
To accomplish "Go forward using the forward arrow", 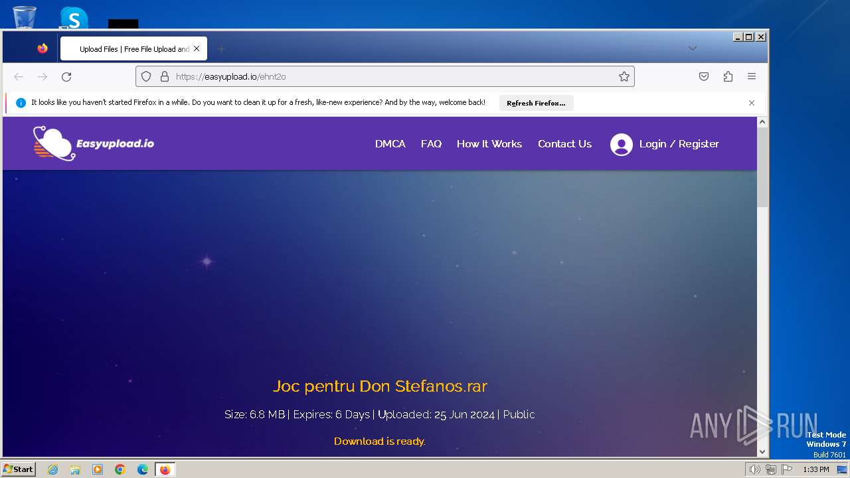I will coord(42,76).
